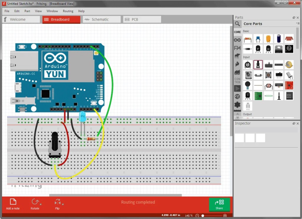Open the Routing menu
The height and width of the screenshot is (219, 302).
pos(68,11)
